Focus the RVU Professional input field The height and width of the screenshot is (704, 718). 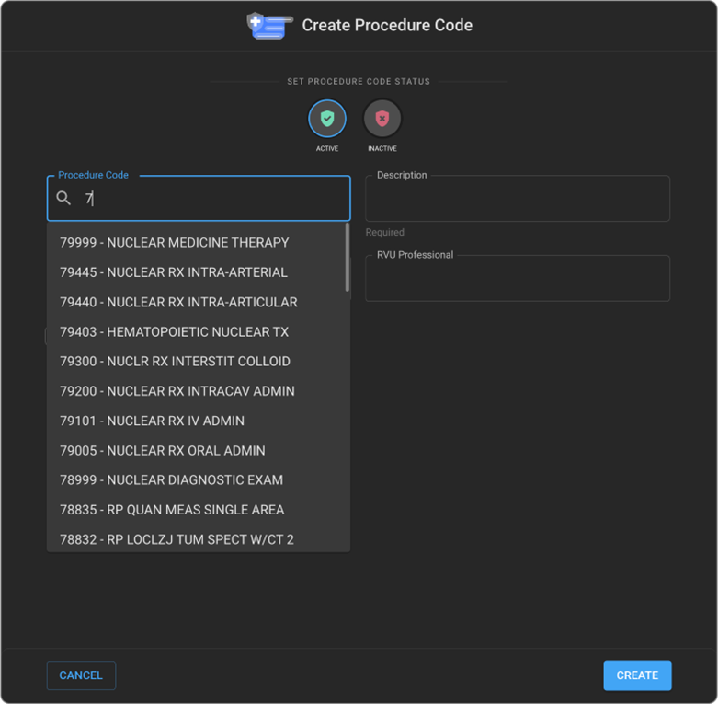click(517, 279)
